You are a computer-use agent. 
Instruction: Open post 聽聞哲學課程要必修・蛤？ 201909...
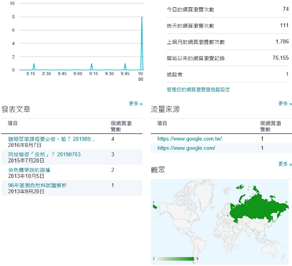coord(52,139)
